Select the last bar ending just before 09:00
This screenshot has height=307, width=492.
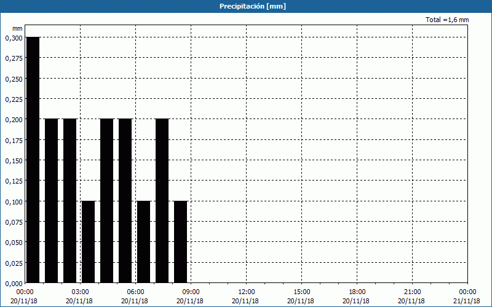(x=181, y=242)
